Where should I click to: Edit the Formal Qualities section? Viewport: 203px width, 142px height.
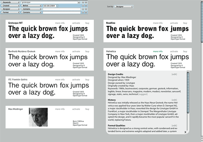(x=174, y=126)
